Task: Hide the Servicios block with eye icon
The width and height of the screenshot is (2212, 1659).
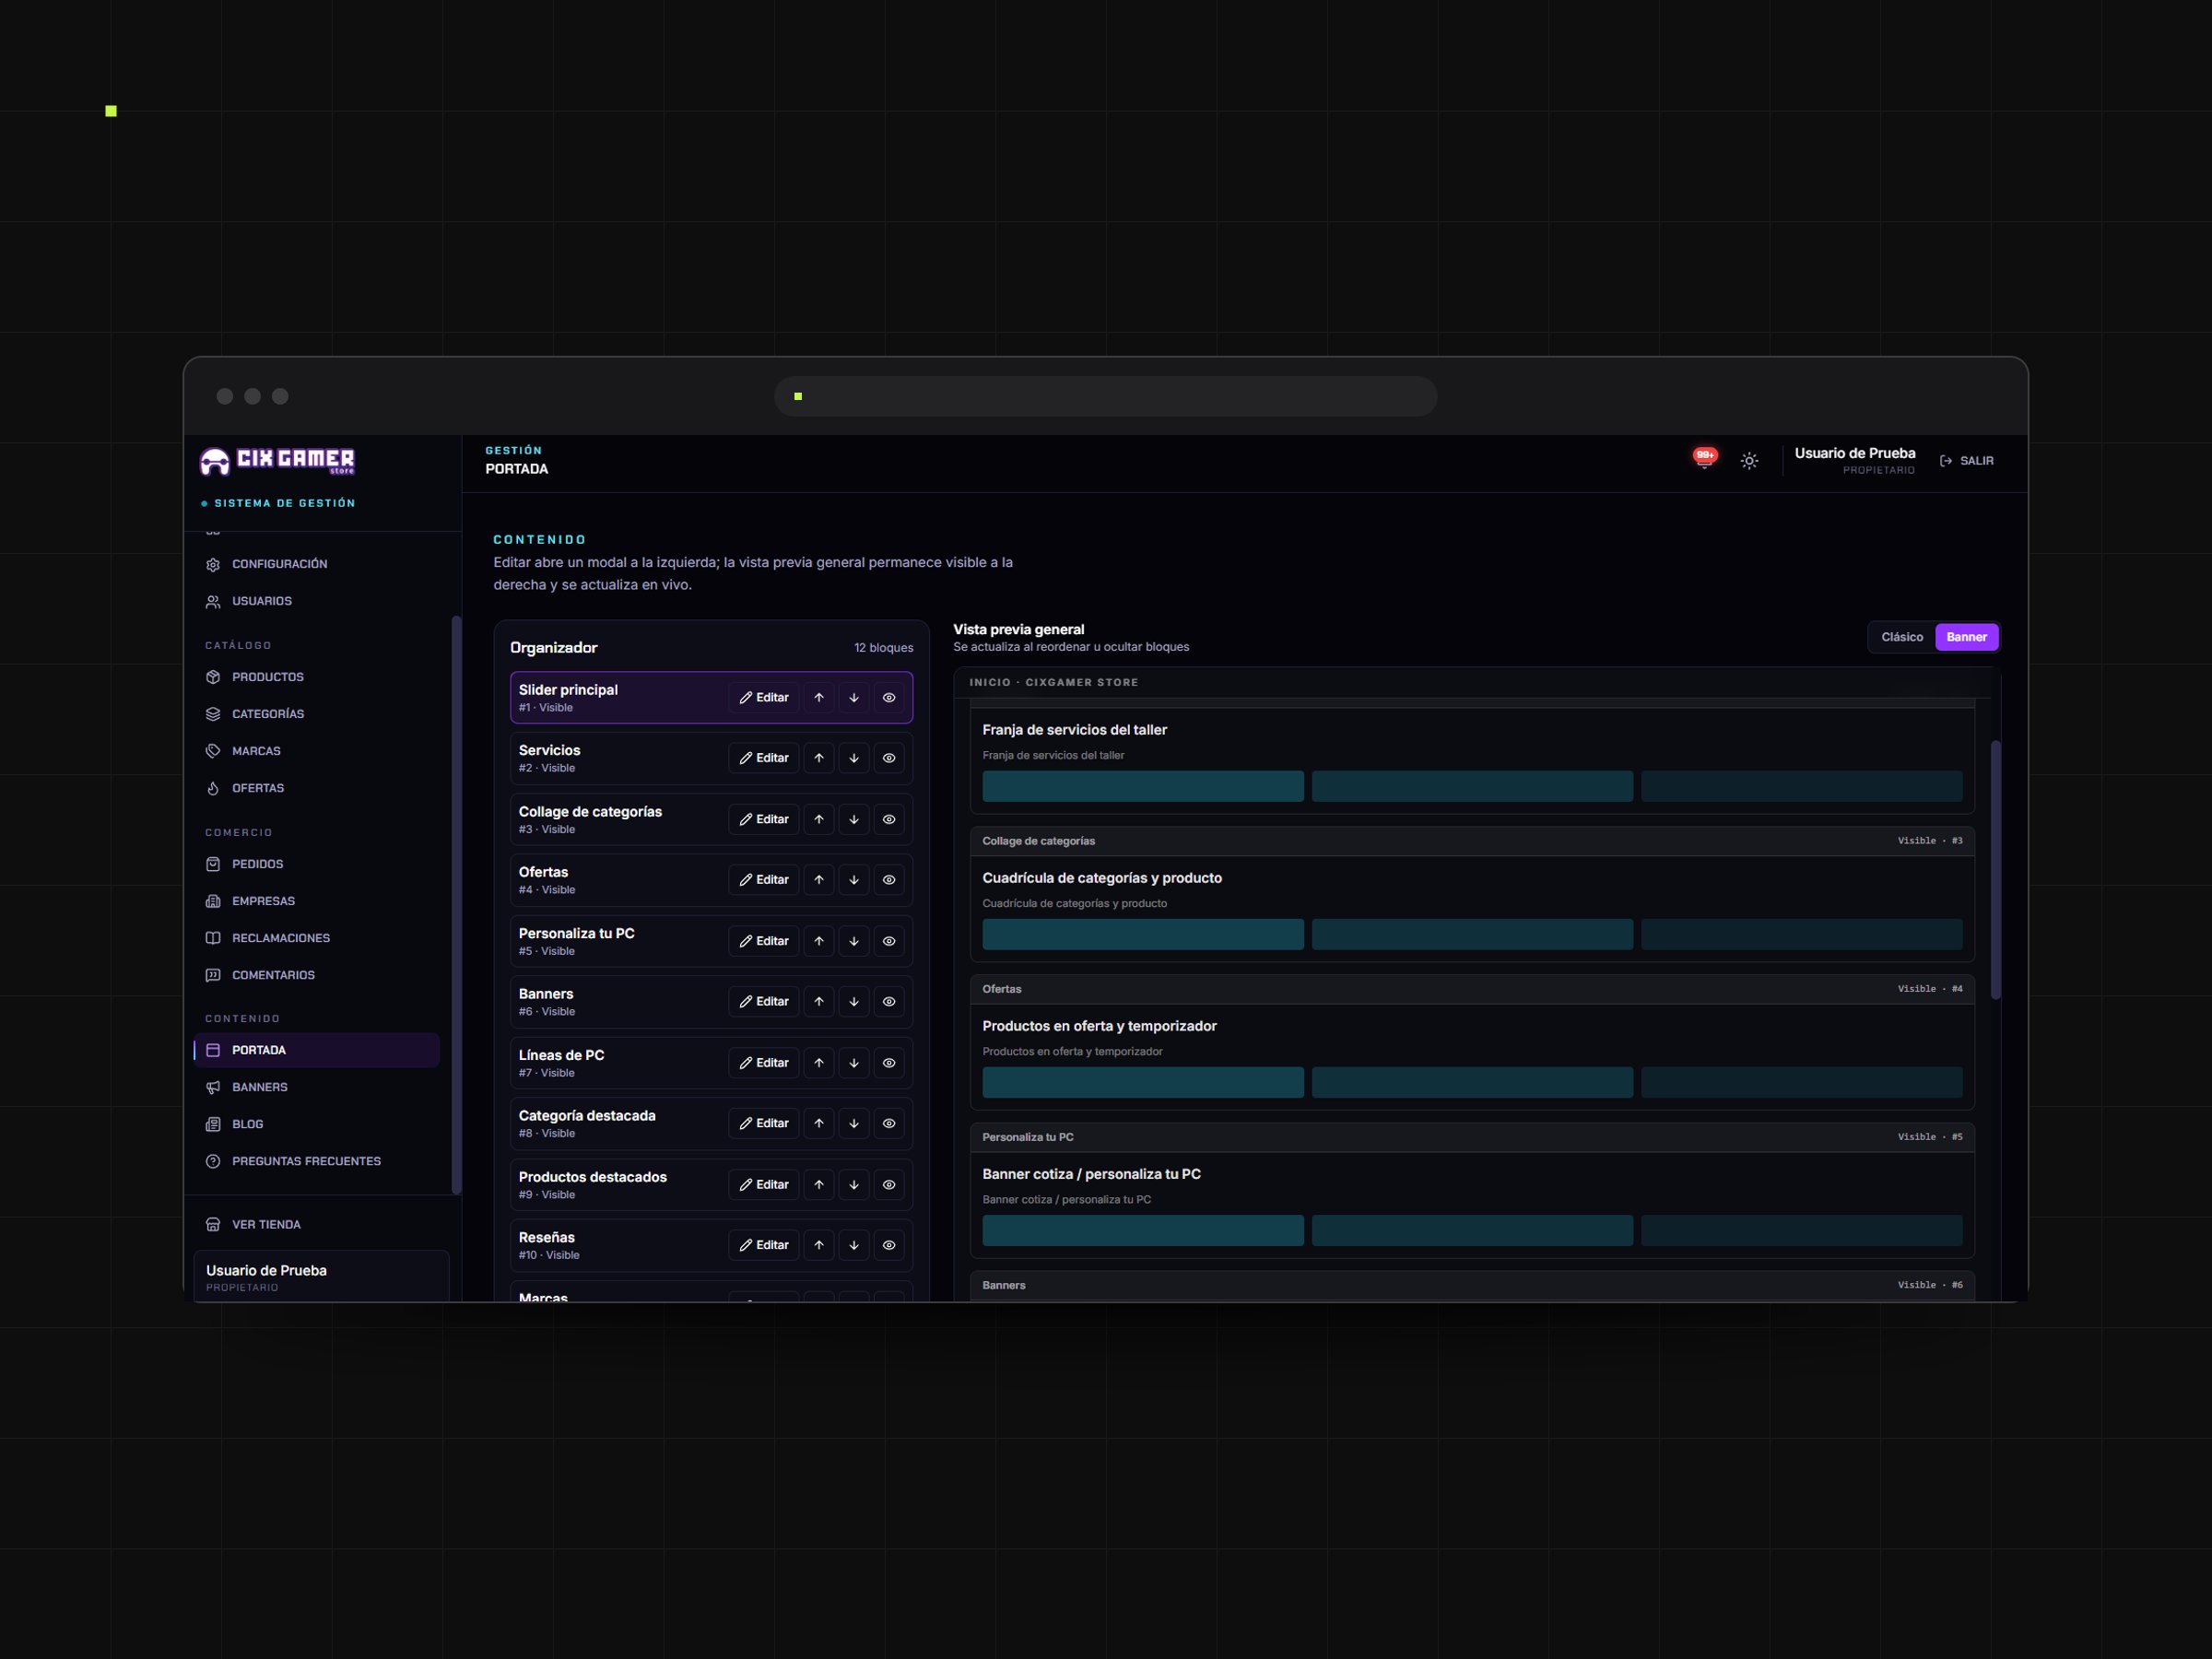Action: pyautogui.click(x=889, y=758)
